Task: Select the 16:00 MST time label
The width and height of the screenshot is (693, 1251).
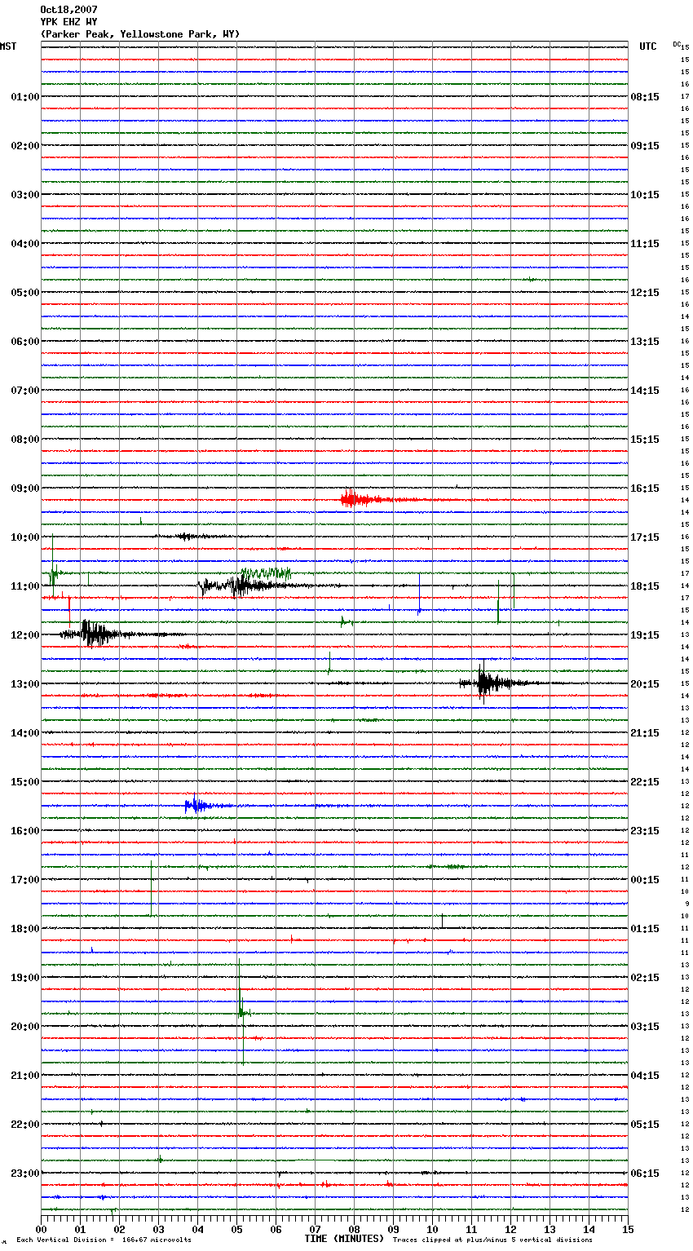Action: [x=25, y=831]
